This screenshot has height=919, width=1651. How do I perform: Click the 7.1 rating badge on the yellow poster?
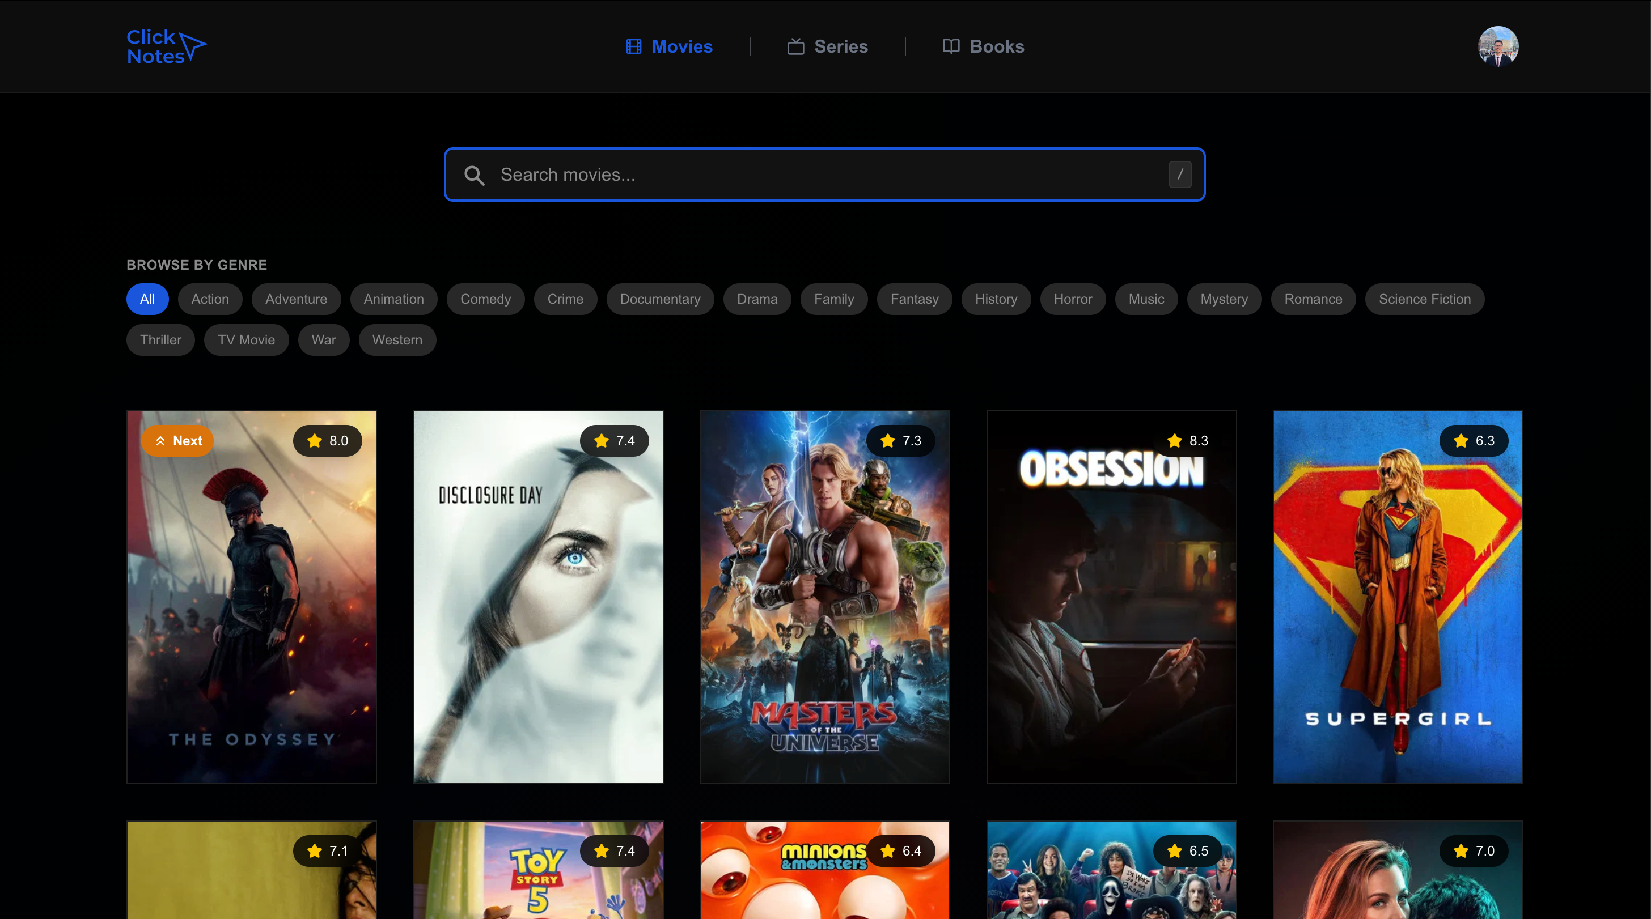[x=328, y=851]
